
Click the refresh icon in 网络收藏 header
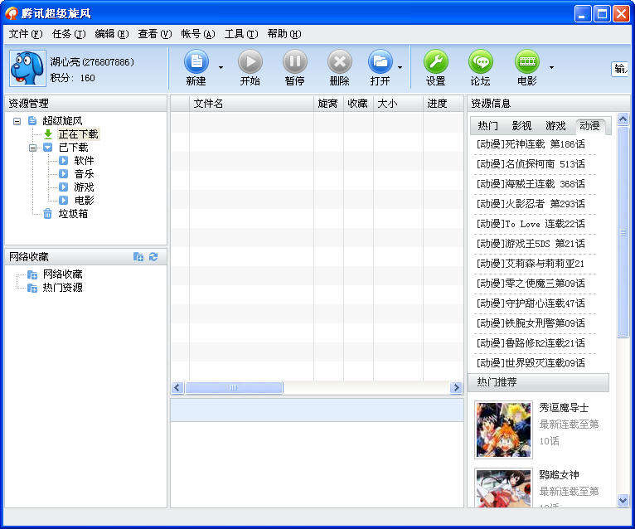[x=153, y=257]
